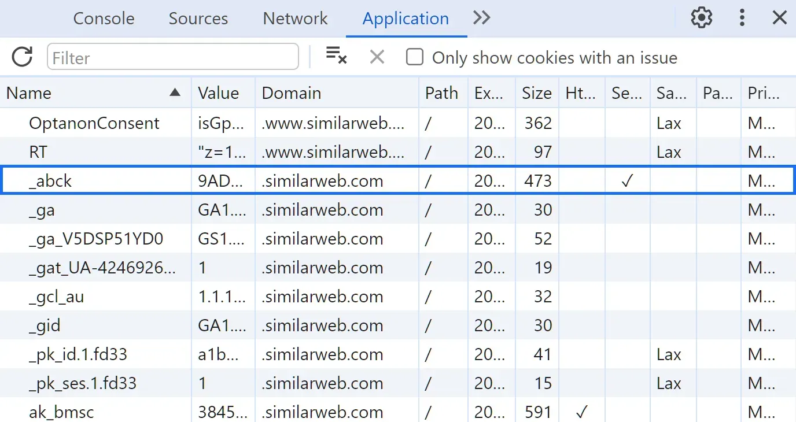The image size is (796, 422).
Task: Click inside the cookie Filter field
Action: pyautogui.click(x=172, y=57)
